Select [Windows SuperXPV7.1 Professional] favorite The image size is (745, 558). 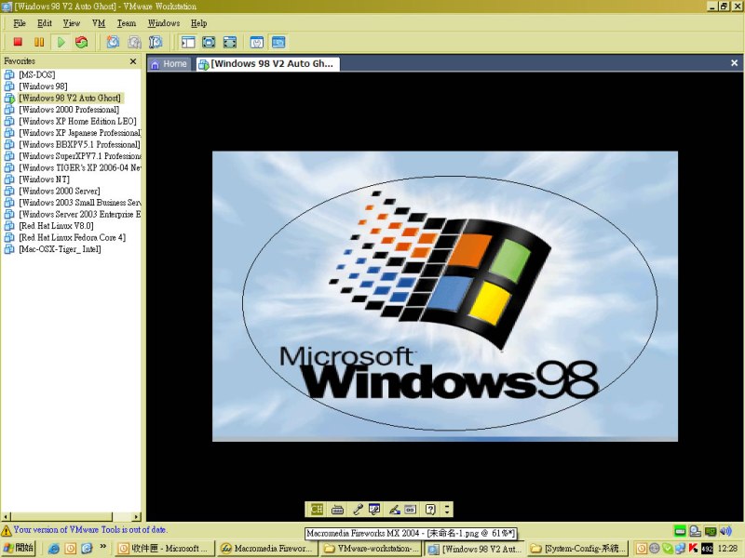point(79,156)
